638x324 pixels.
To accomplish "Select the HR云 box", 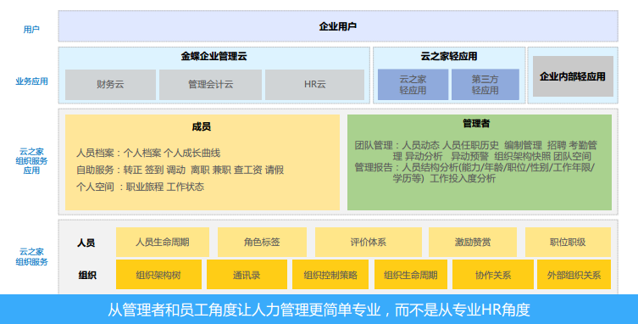I will pyautogui.click(x=314, y=85).
